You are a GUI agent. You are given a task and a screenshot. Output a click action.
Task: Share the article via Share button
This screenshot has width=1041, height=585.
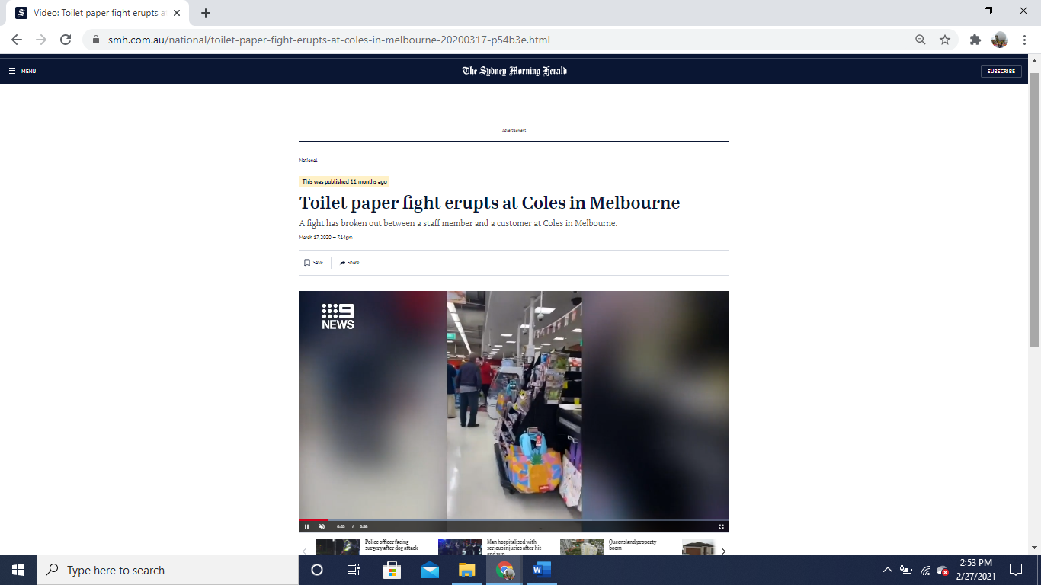click(350, 263)
